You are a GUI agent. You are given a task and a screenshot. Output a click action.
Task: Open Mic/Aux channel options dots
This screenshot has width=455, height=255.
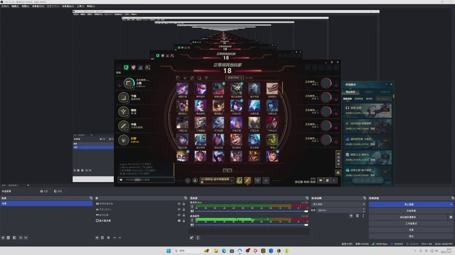[x=192, y=207]
